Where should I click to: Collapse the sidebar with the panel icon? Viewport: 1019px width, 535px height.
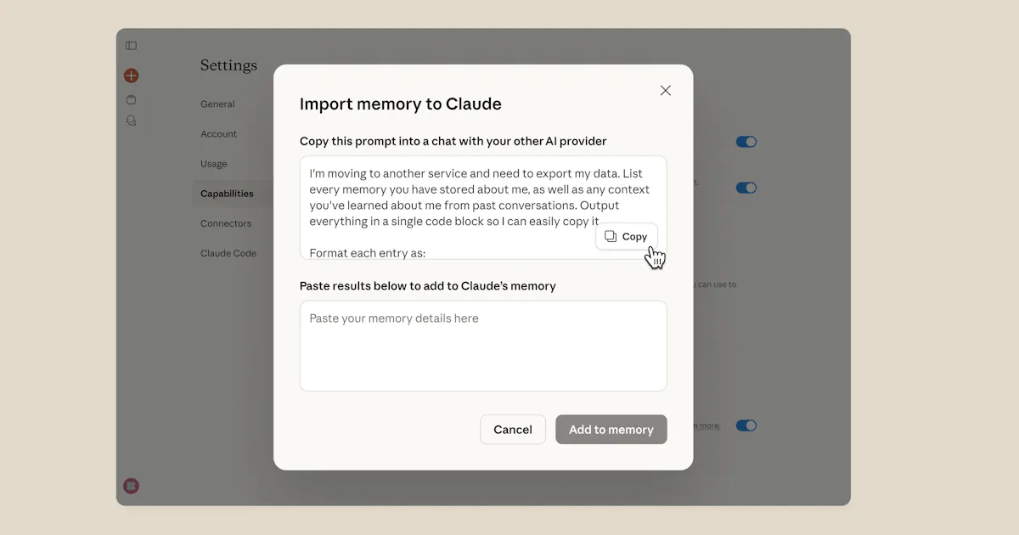click(131, 46)
